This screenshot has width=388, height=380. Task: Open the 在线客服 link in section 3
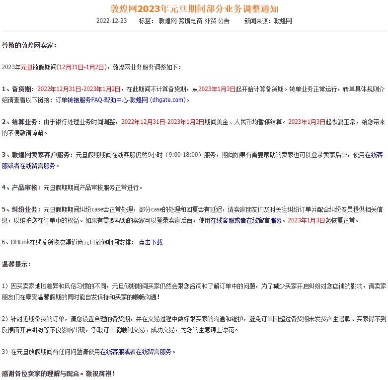click(x=374, y=155)
